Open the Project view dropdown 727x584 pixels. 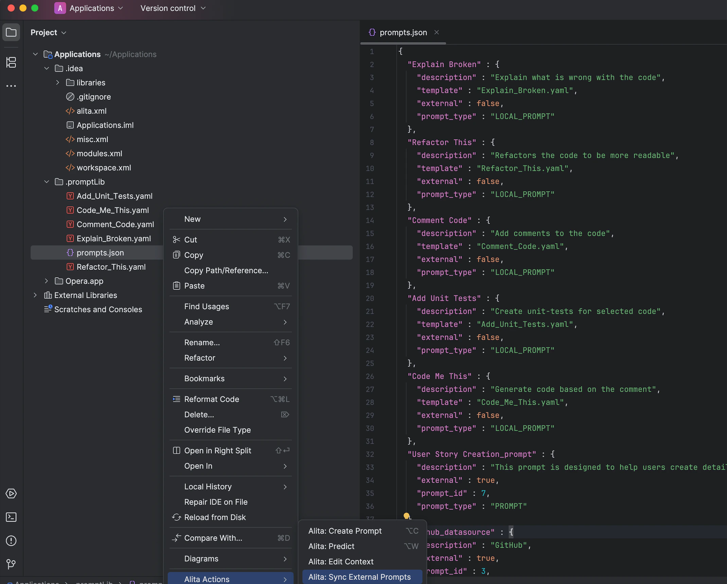48,33
